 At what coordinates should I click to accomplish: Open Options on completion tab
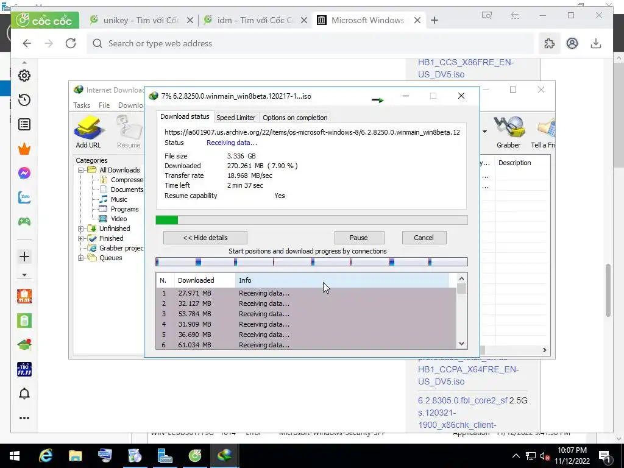[x=295, y=118]
